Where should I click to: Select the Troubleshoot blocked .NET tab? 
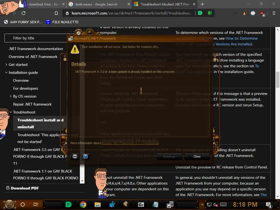[x=165, y=4]
